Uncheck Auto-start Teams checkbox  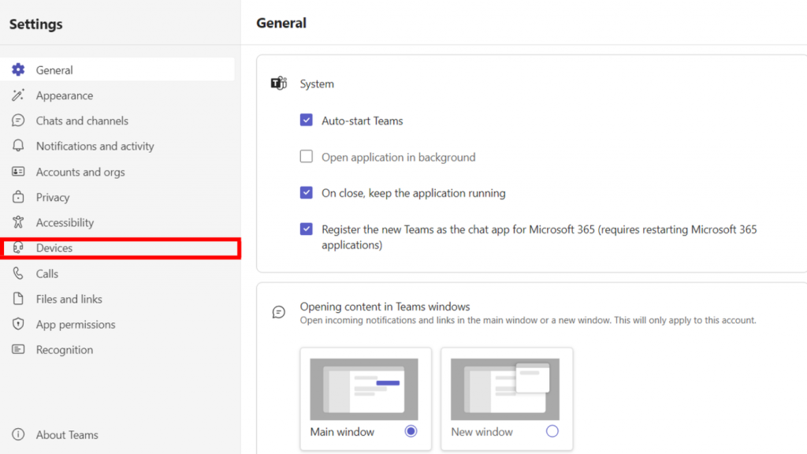(307, 120)
